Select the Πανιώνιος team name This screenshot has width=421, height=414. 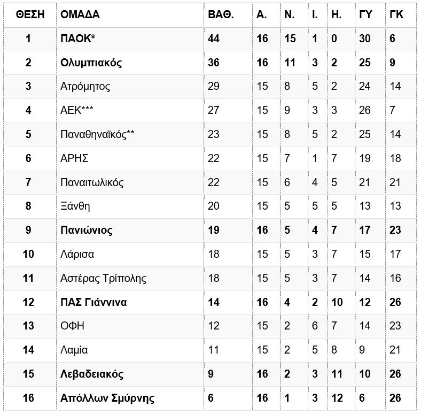(x=87, y=231)
